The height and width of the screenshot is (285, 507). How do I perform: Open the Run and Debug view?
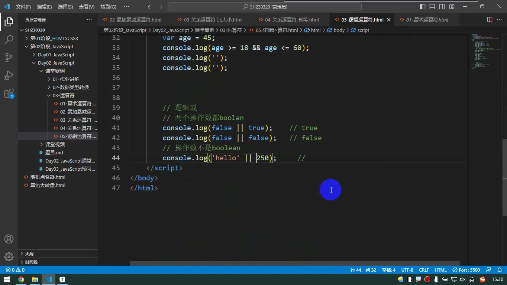(9, 75)
